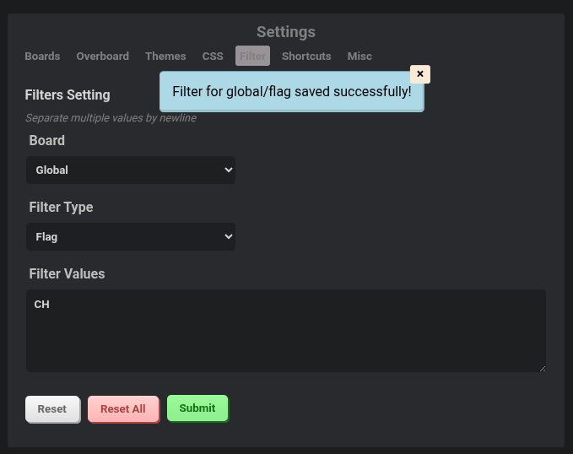573x454 pixels.
Task: Click the text area resize handle
Action: click(542, 368)
